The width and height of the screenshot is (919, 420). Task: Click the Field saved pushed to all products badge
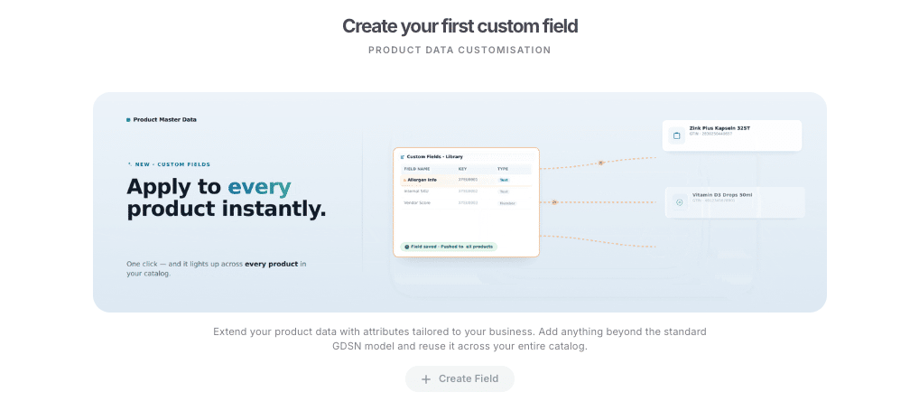(x=449, y=247)
